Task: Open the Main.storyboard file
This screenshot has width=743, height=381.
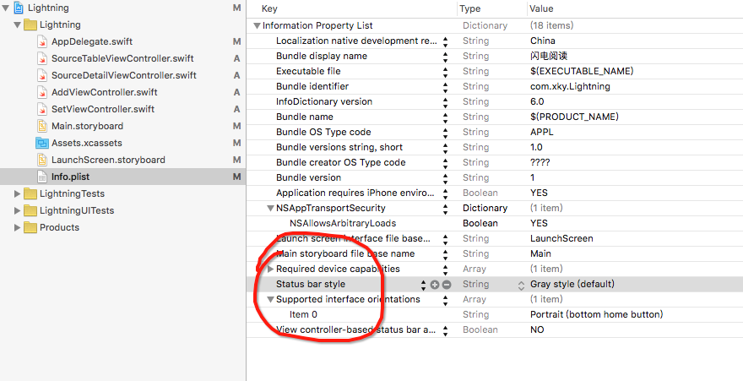Action: click(x=86, y=126)
